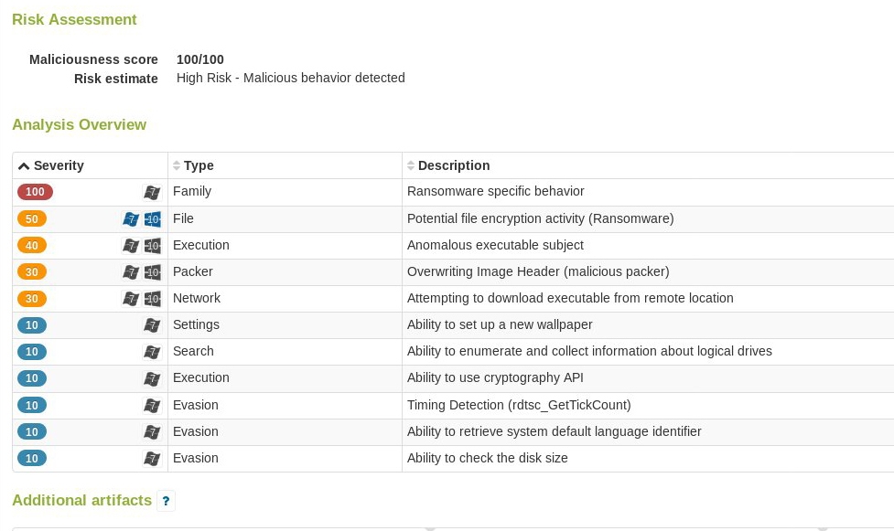Select the Ability to use cryptography API row

click(453, 378)
